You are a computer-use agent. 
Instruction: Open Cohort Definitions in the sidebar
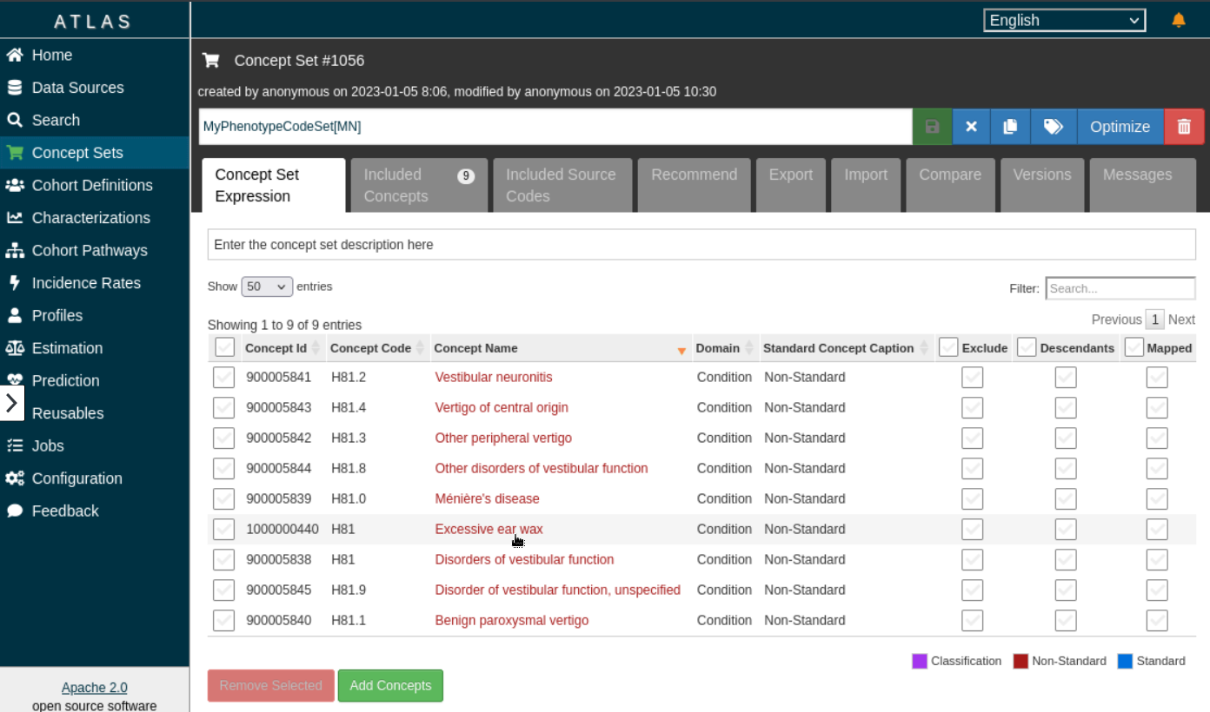point(91,185)
